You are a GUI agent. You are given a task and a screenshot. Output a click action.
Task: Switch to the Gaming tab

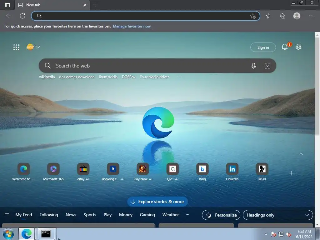coord(147,215)
